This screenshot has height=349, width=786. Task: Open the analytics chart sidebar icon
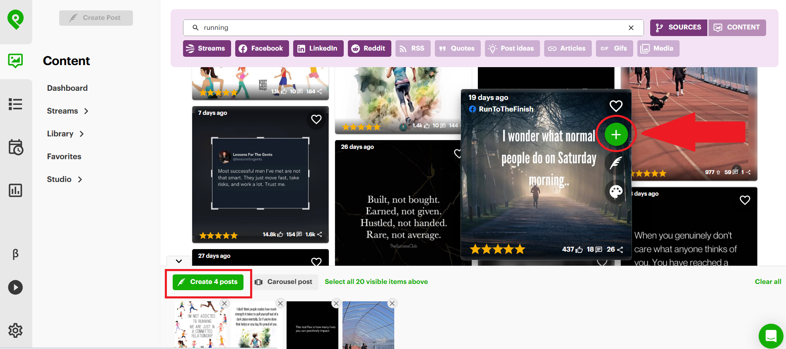pos(15,190)
